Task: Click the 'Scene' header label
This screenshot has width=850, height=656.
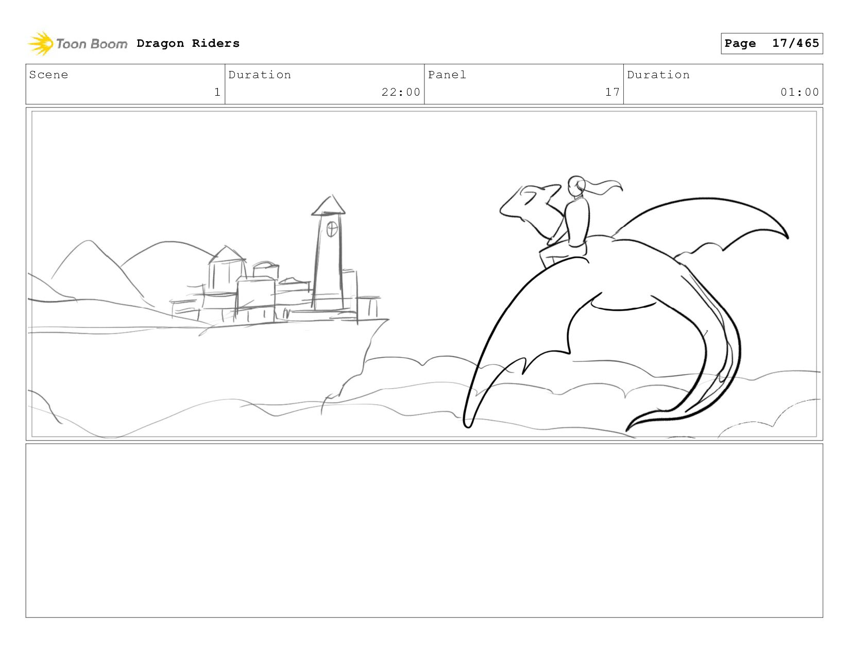Action: 48,75
